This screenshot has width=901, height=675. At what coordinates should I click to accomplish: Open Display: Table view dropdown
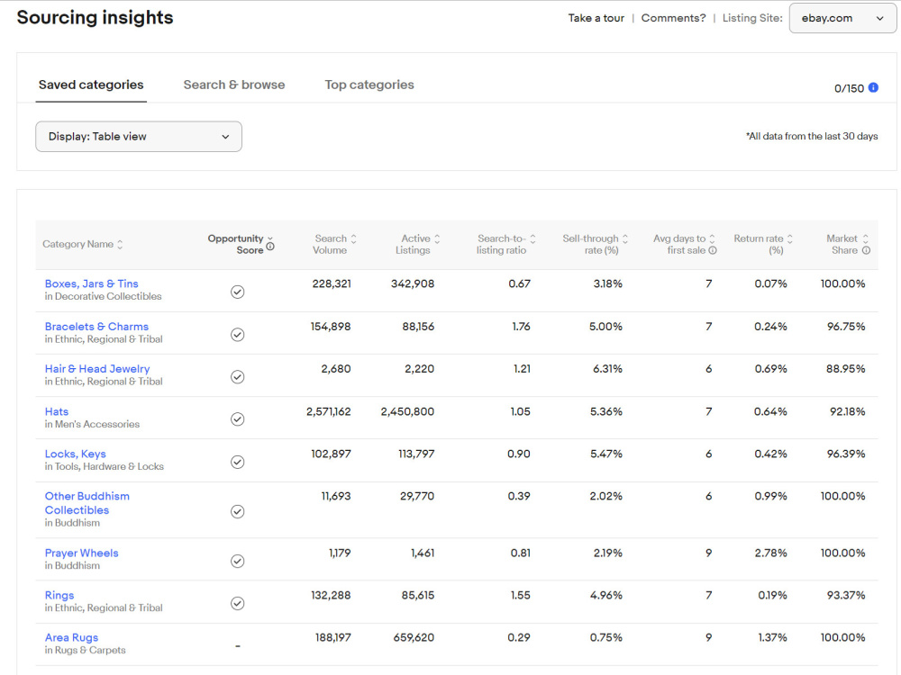click(x=139, y=137)
